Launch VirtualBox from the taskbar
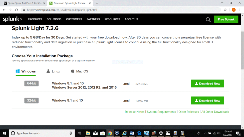This screenshot has width=244, height=137. pos(117,133)
